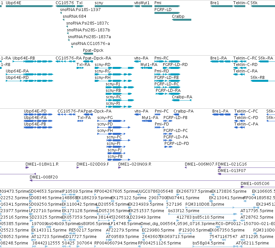Viewport: 275px width, 248px height.
Task: Click the scny-PH CDS label
Action: point(105,131)
